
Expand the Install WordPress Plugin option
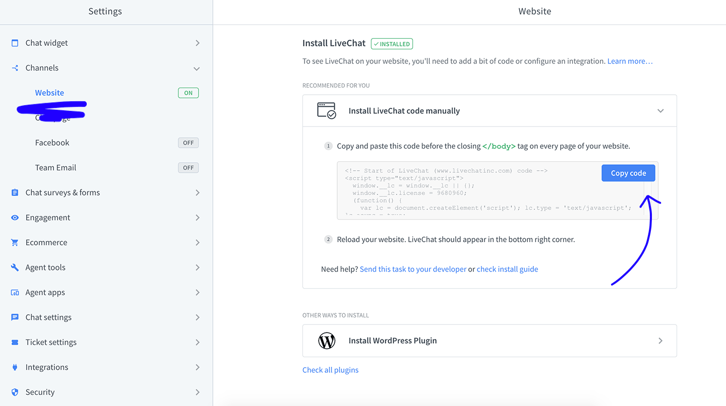[660, 341]
